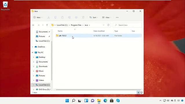Refresh the Java folder view

click(108, 25)
